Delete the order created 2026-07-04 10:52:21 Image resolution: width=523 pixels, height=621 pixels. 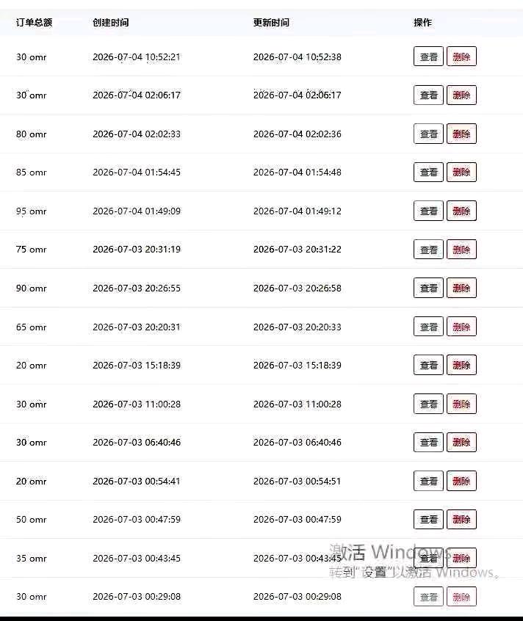coord(461,57)
